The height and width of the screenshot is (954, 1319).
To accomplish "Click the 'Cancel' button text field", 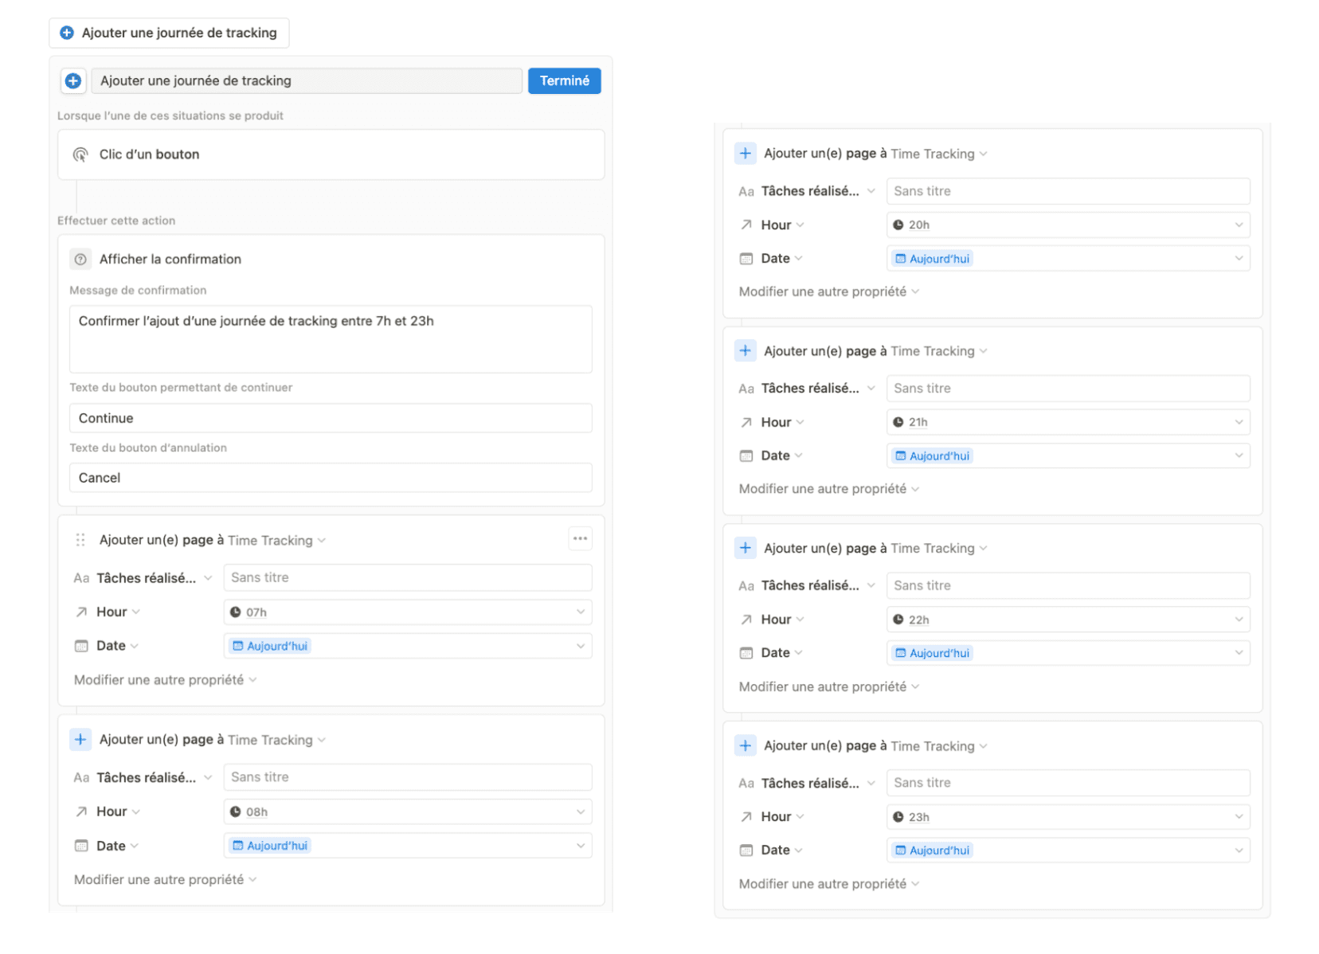I will pos(331,478).
